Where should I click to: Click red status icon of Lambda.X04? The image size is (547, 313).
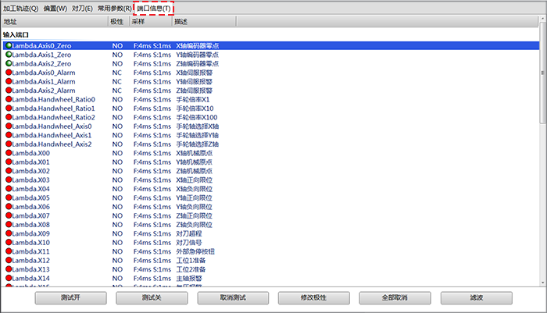pos(9,189)
